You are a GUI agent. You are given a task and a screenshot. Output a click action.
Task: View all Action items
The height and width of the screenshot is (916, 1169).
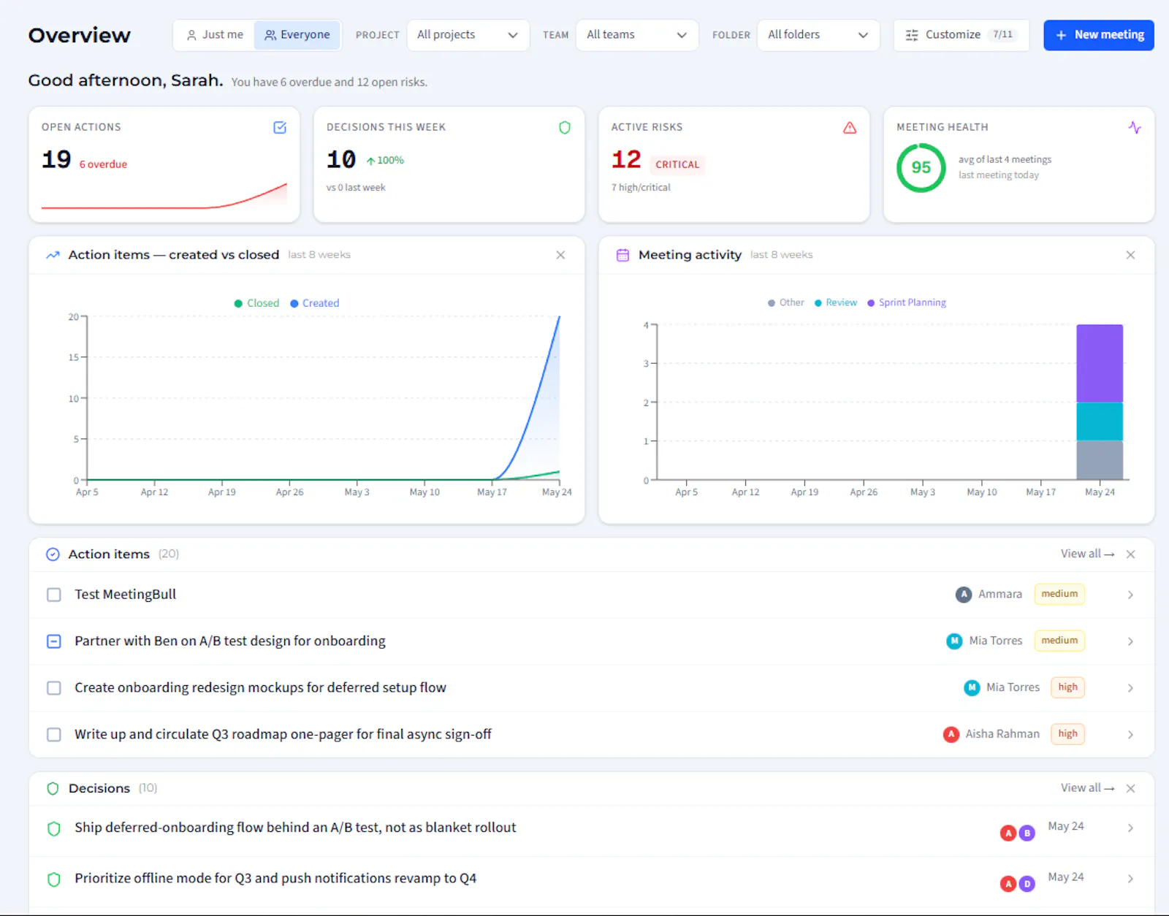point(1087,554)
